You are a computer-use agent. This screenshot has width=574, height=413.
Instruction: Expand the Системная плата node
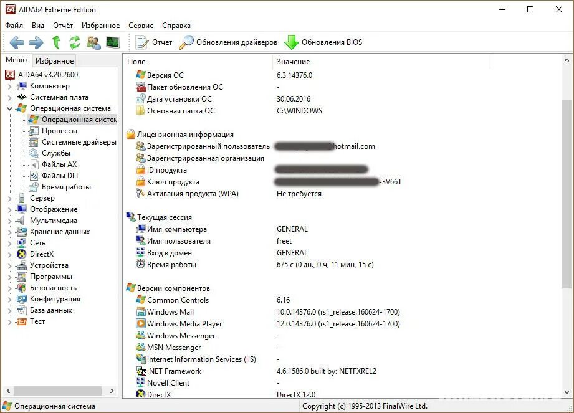[9, 98]
